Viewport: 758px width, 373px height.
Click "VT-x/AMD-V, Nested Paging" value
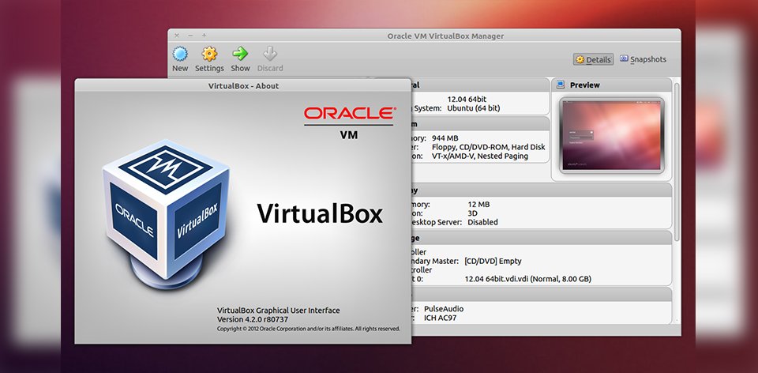click(x=479, y=156)
